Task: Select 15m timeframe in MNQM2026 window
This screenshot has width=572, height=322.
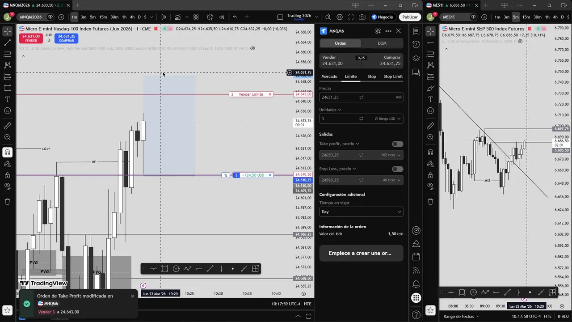Action: pos(103,17)
